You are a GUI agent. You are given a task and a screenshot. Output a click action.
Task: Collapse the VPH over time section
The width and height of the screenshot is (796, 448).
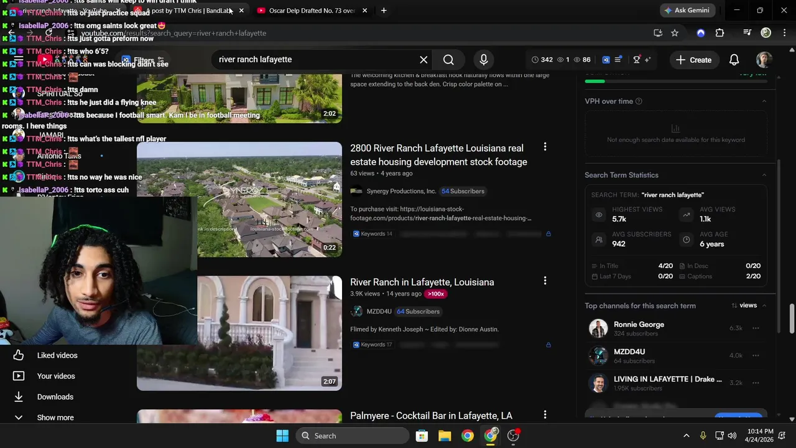(764, 101)
